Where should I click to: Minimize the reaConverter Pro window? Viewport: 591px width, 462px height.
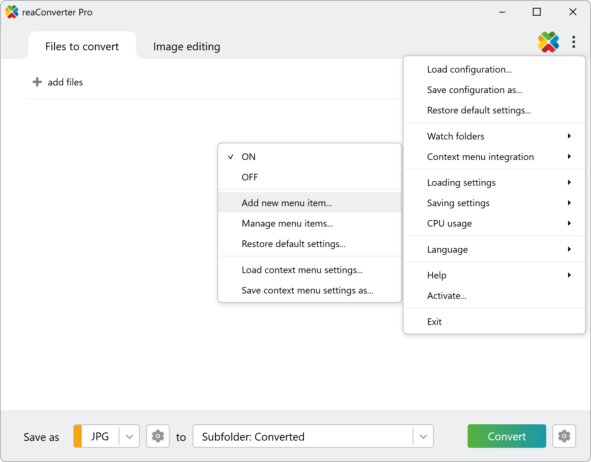coord(502,12)
